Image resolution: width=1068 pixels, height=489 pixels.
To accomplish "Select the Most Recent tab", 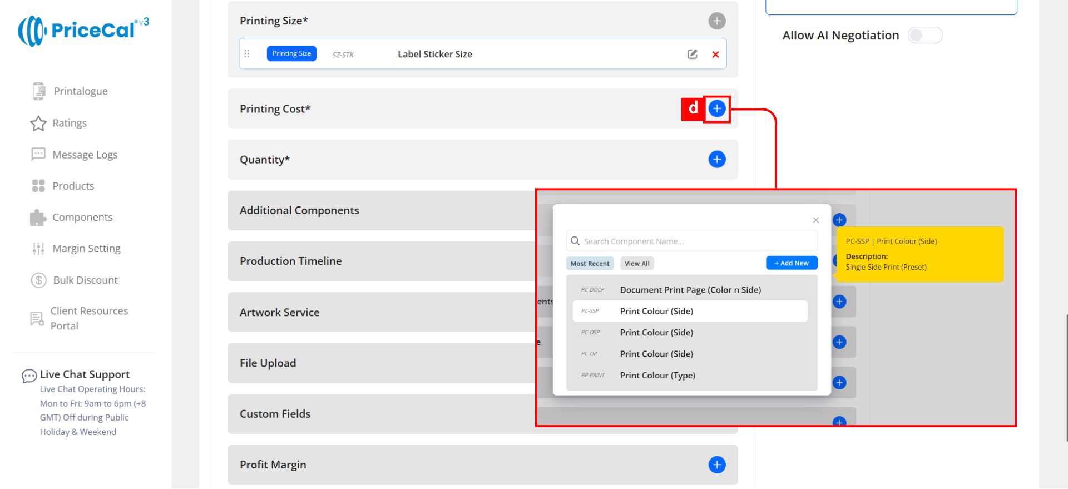I will (x=590, y=264).
